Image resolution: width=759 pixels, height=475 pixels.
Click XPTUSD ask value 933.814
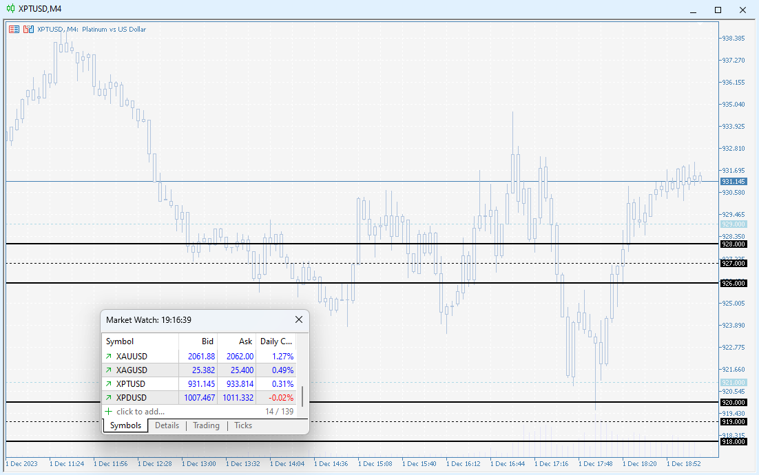coord(240,384)
